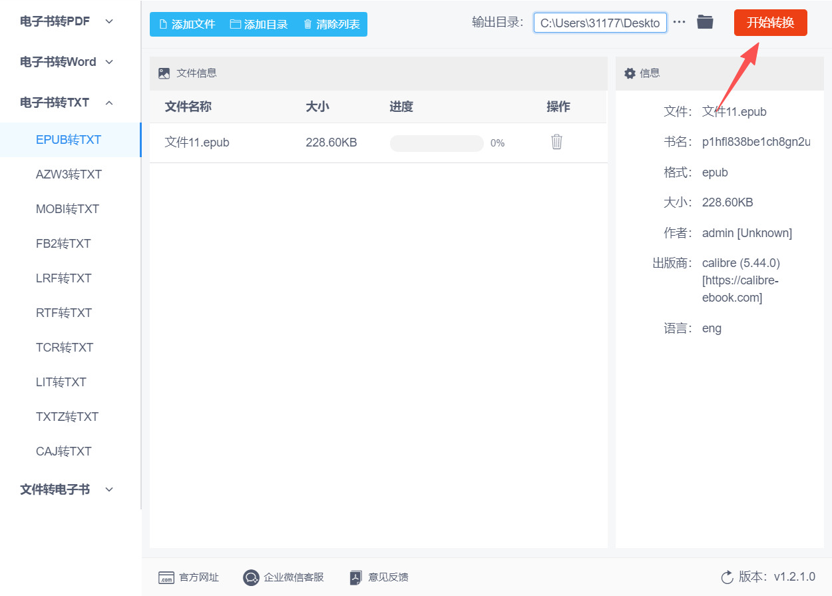Viewport: 832px width, 596px height.
Task: Click the 官方网址 website icon
Action: tap(166, 577)
